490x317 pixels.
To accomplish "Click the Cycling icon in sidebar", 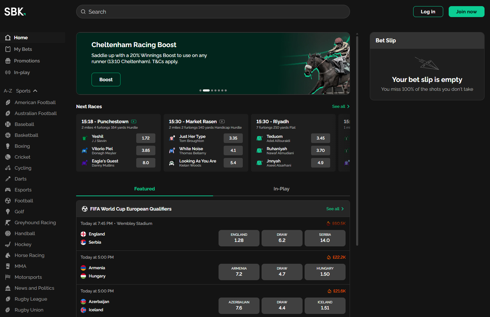I will pos(8,168).
